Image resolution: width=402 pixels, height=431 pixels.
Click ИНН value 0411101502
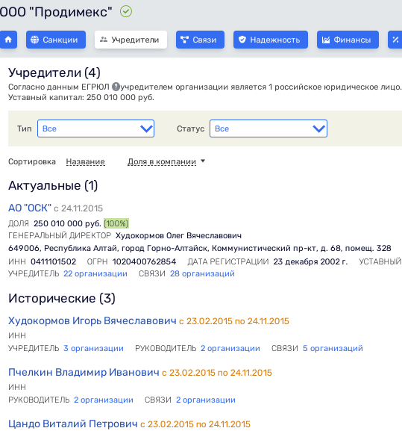point(53,261)
